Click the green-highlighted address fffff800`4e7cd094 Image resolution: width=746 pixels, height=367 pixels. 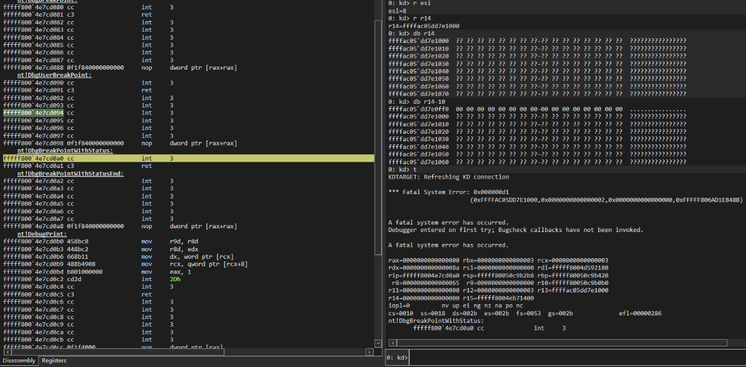[33, 113]
